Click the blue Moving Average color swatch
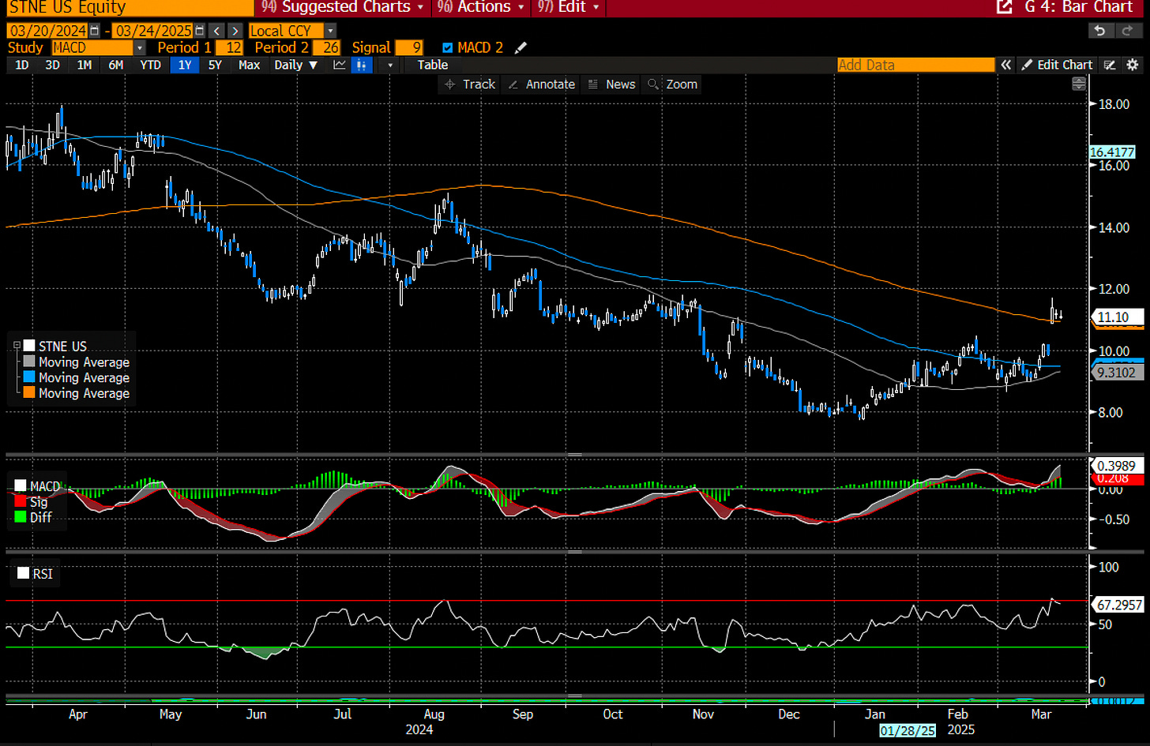 (29, 377)
